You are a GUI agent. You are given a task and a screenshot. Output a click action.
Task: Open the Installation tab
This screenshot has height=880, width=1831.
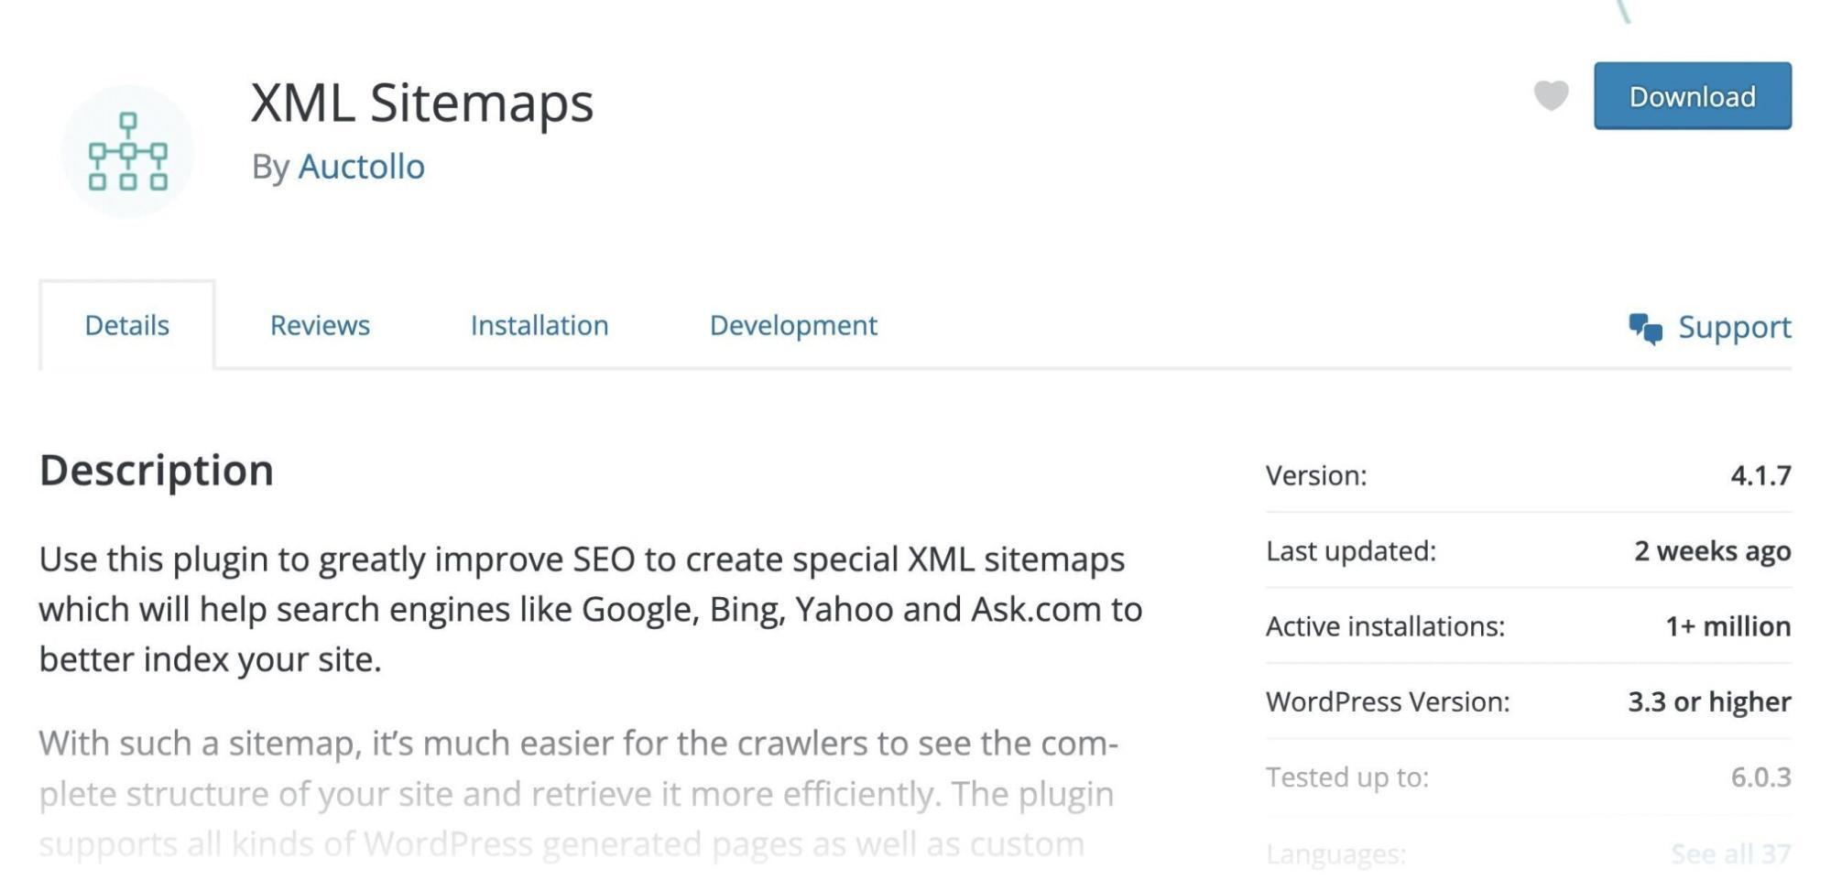(540, 325)
